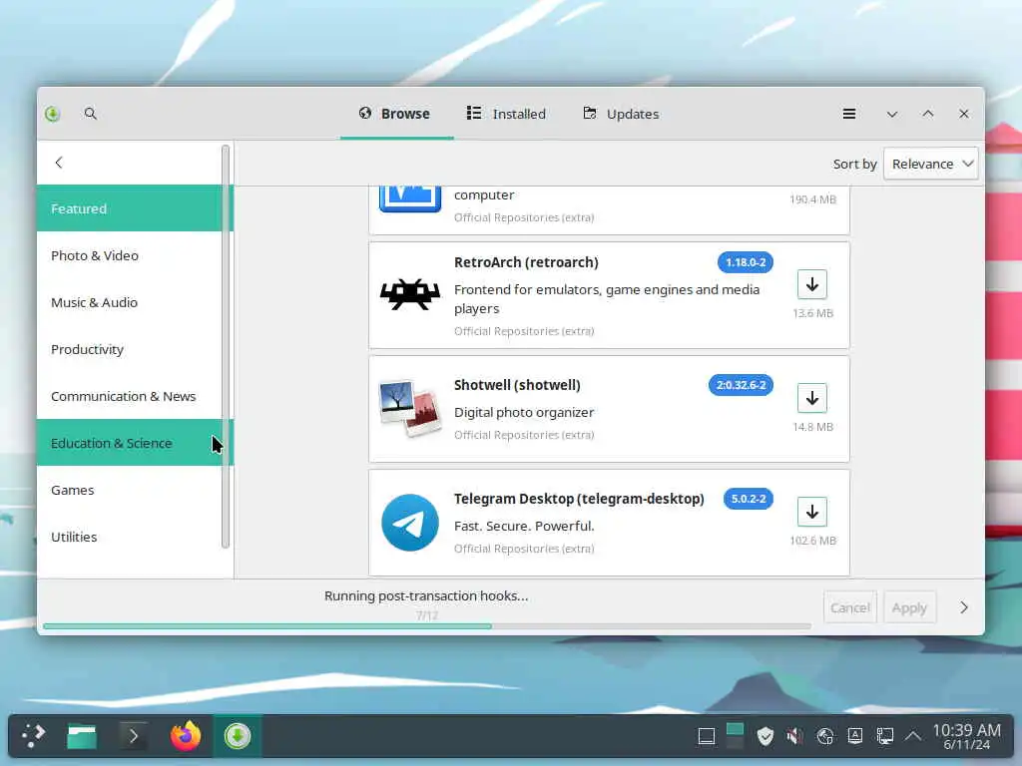
Task: Open the network globe tray icon
Action: 825,736
